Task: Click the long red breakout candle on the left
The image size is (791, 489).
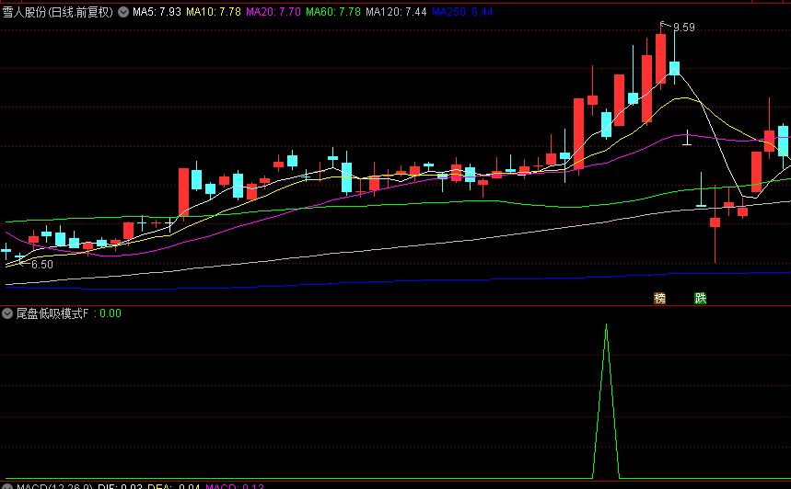Action: pos(183,191)
